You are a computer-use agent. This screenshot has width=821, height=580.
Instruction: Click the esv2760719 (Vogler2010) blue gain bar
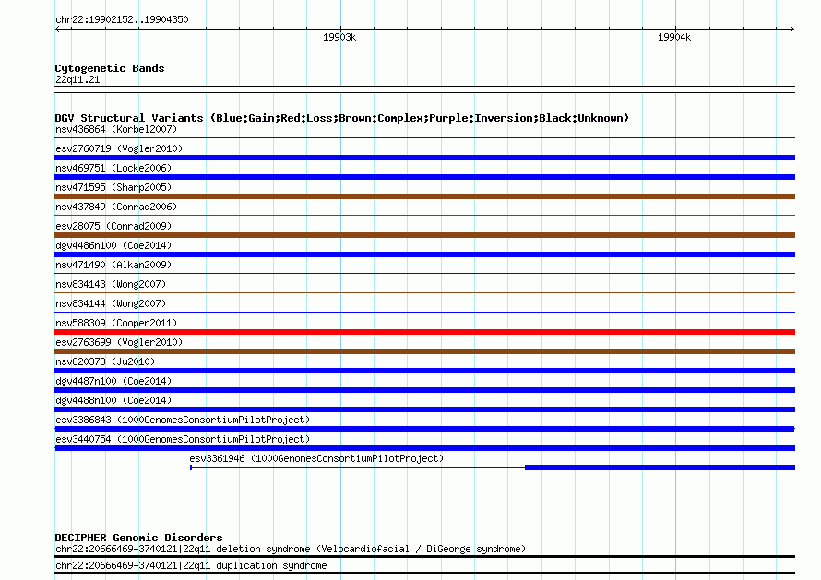424,158
